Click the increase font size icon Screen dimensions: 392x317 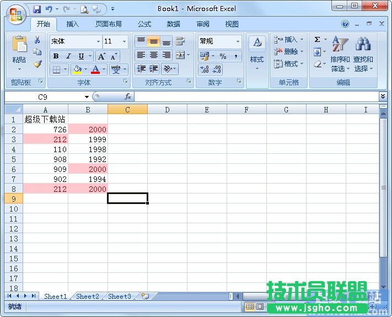(x=101, y=56)
